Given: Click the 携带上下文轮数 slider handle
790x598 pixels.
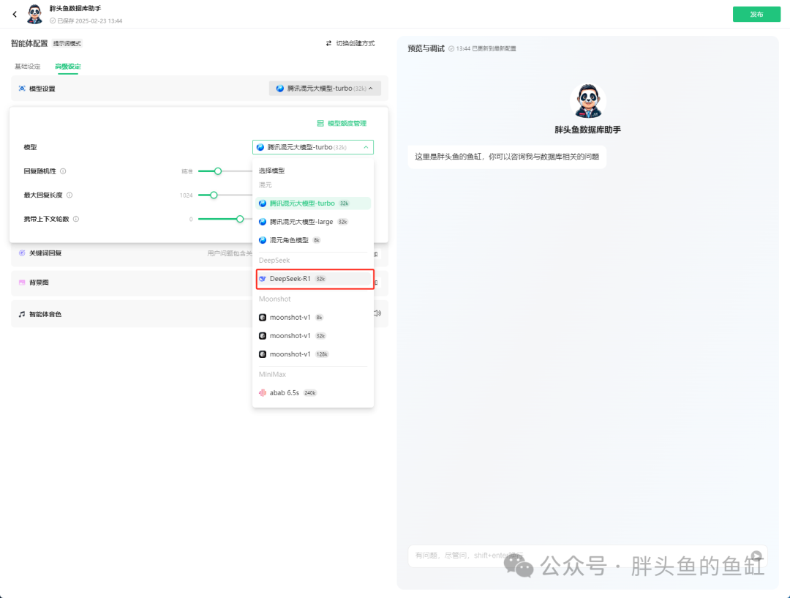Looking at the screenshot, I should point(240,219).
